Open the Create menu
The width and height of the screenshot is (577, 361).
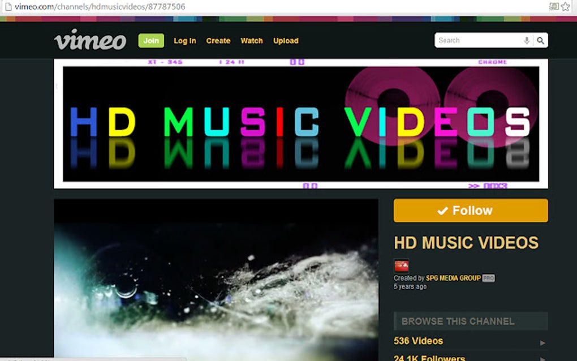point(218,41)
